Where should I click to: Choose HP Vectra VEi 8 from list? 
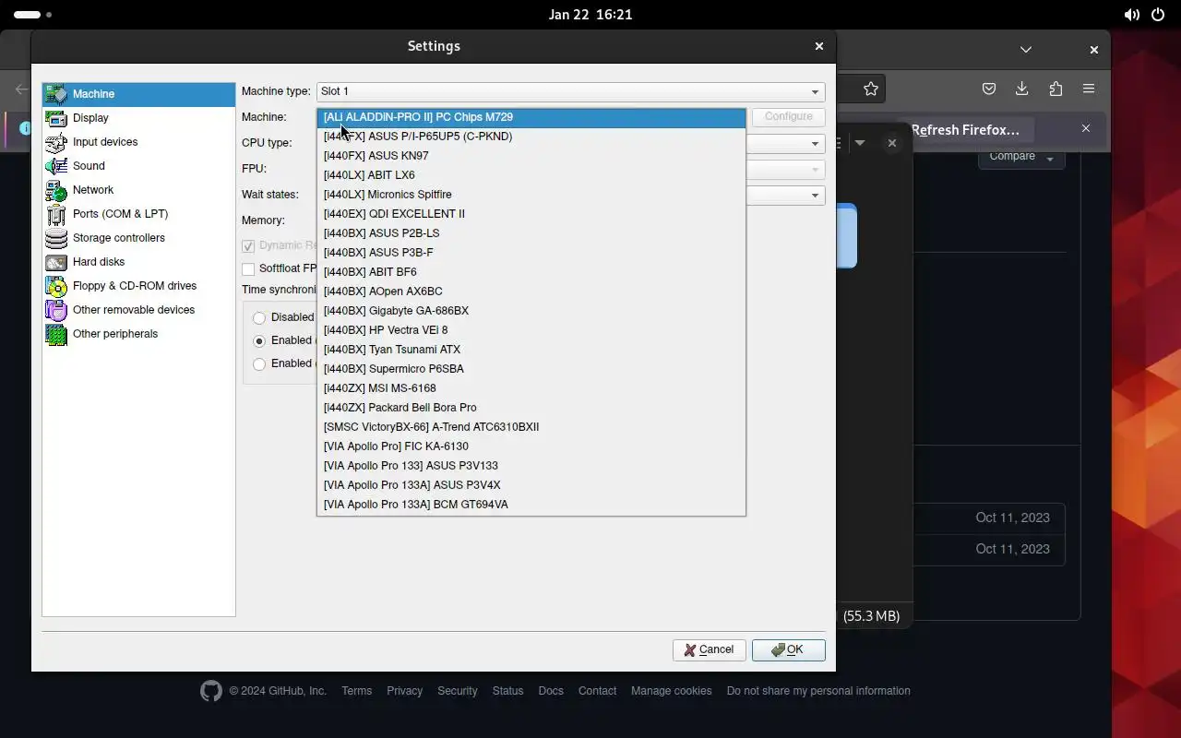[531, 330]
